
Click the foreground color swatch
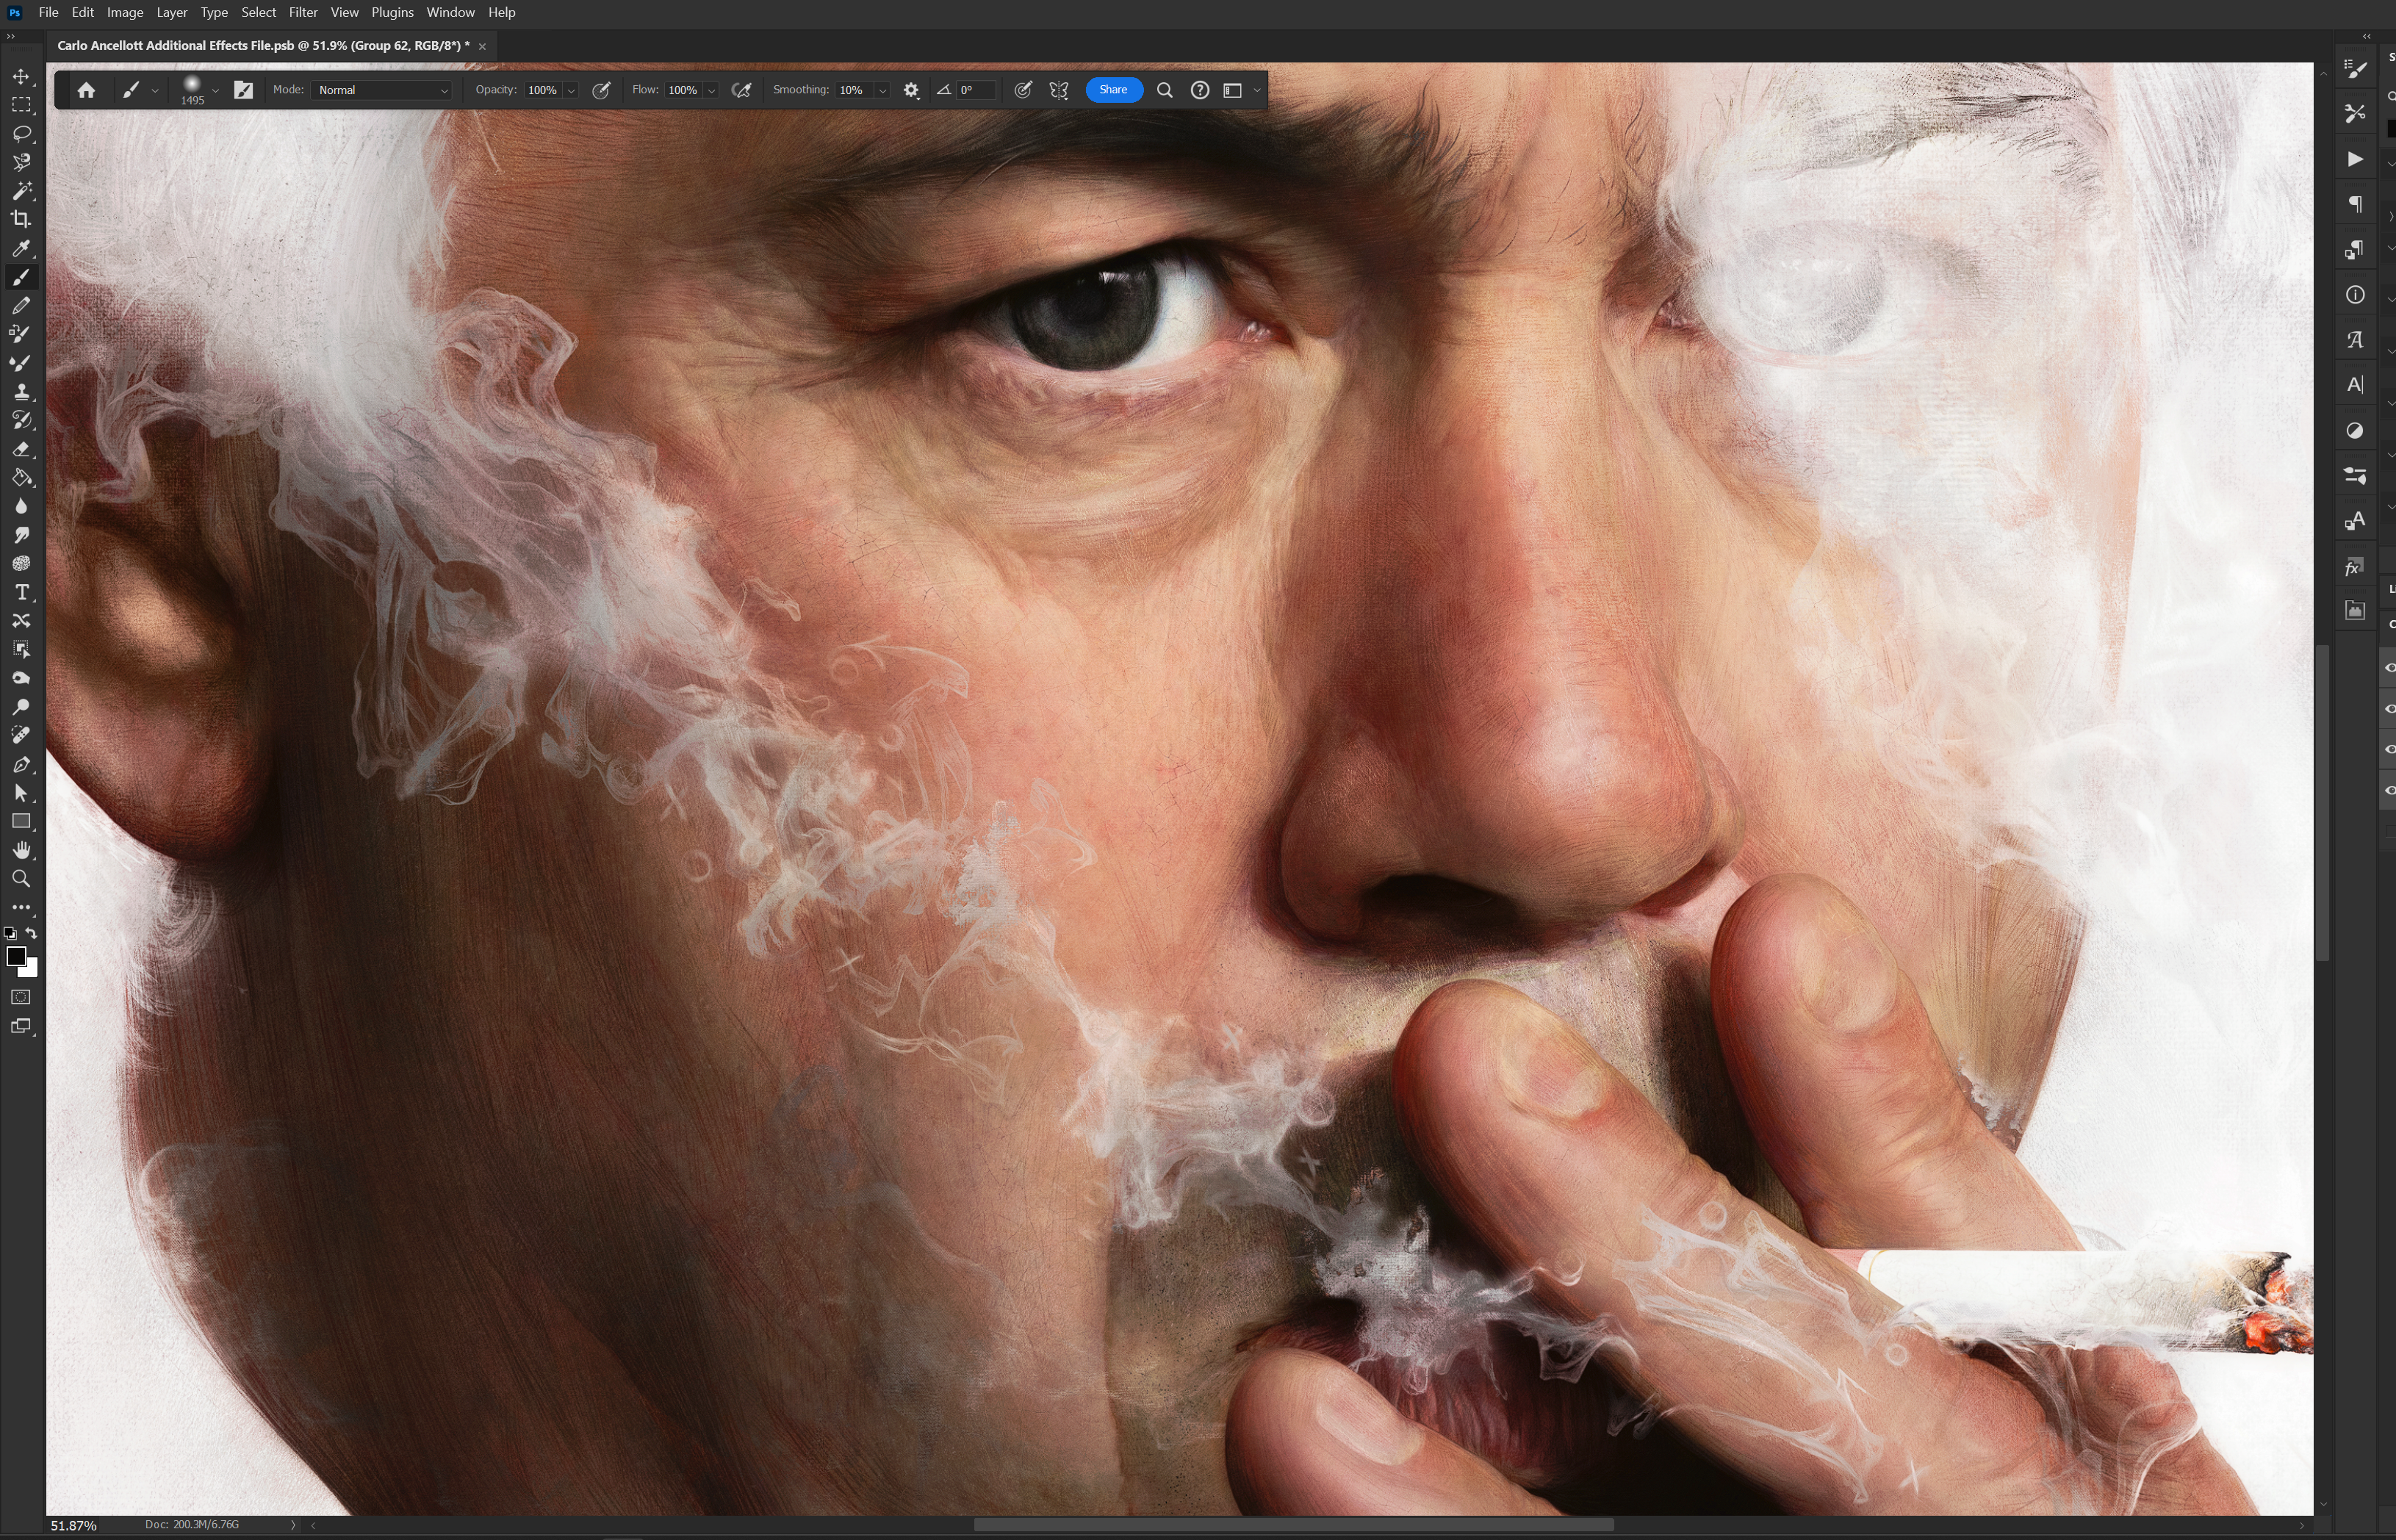[x=15, y=956]
